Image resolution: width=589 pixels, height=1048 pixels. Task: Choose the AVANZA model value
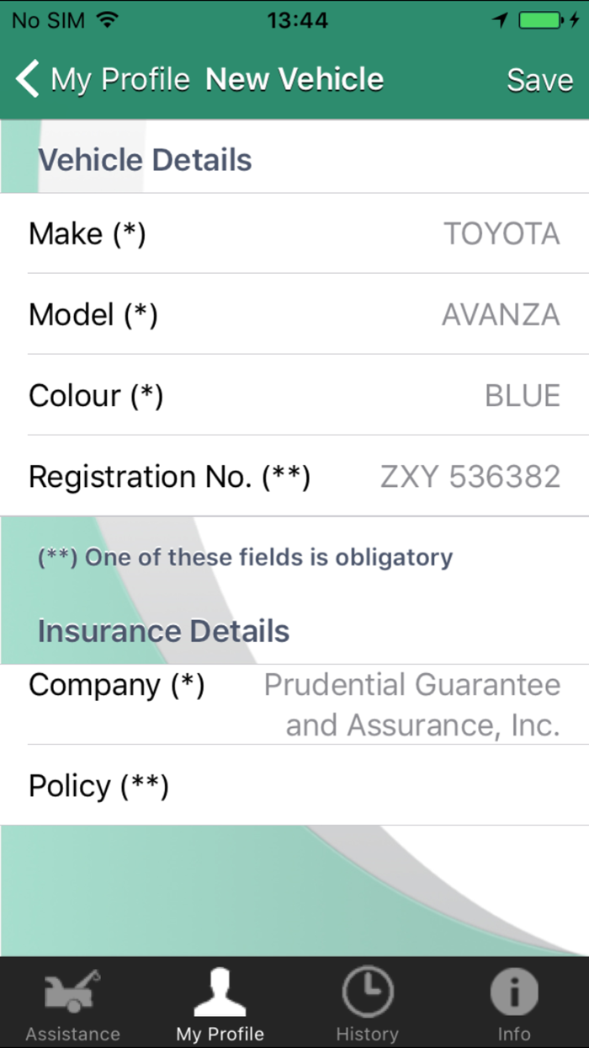pos(501,314)
